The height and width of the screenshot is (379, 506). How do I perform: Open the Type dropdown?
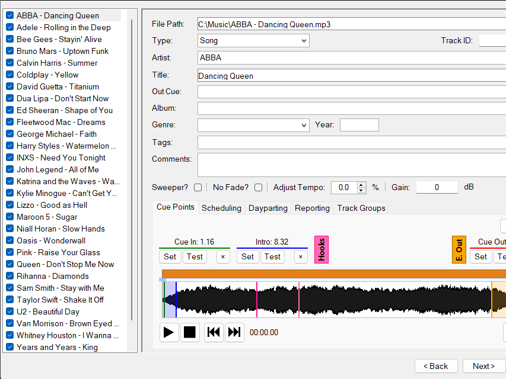(253, 41)
